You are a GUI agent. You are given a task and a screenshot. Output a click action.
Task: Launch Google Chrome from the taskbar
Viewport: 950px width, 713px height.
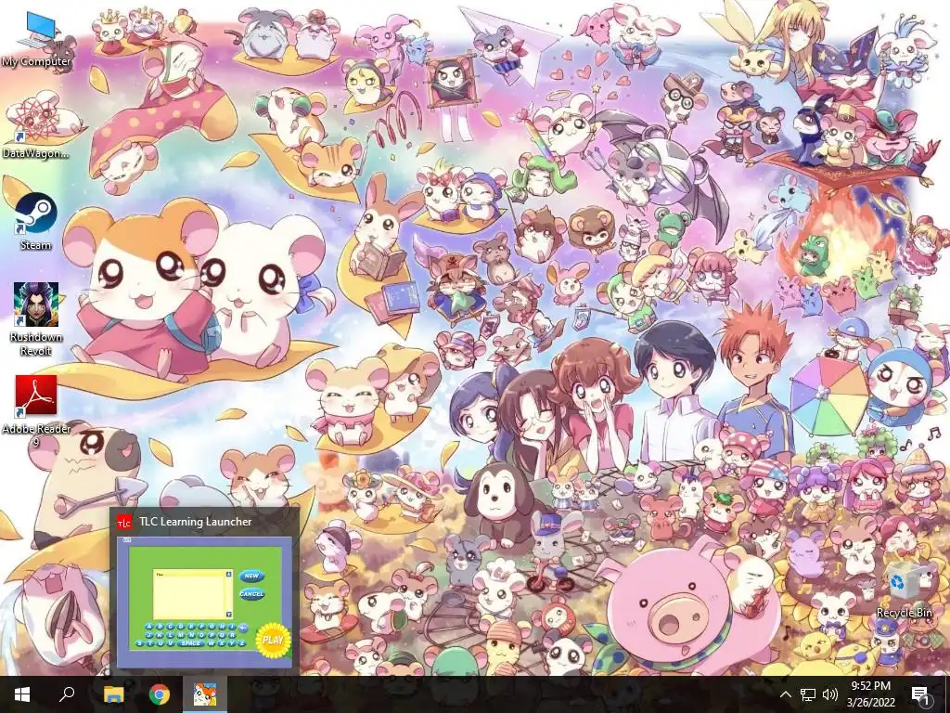(x=160, y=694)
